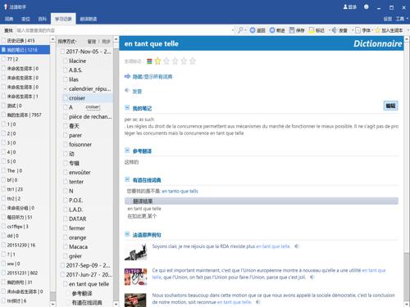Open the Tools menu at top right
Screen dimensions: 410x307
402,19
